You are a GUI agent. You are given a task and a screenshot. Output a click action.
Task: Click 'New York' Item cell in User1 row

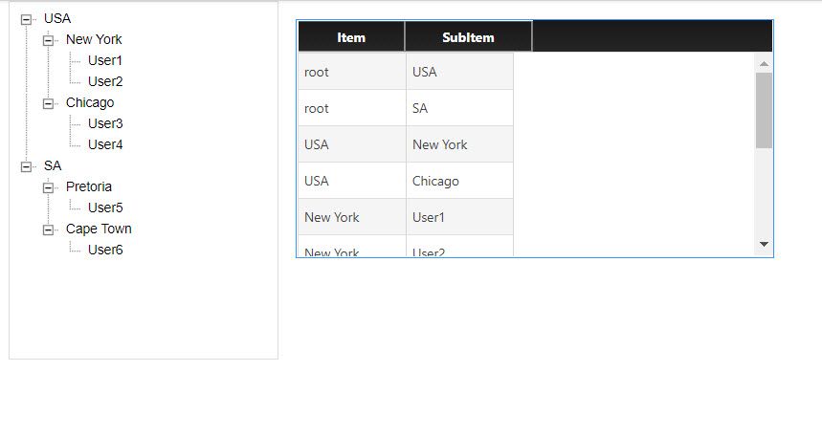coord(352,216)
